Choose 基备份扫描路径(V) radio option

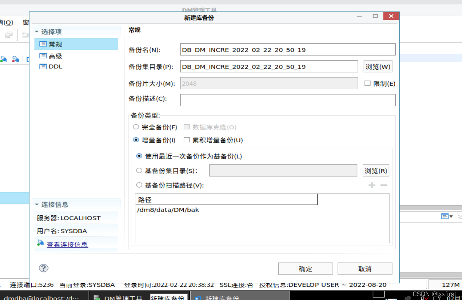139,185
